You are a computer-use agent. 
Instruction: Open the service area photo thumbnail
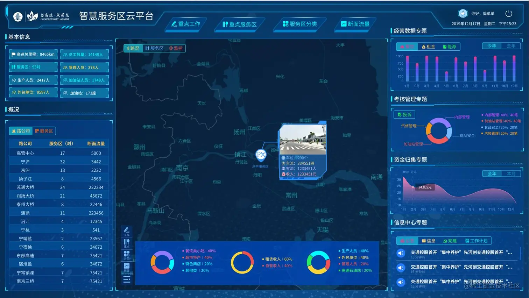click(303, 140)
